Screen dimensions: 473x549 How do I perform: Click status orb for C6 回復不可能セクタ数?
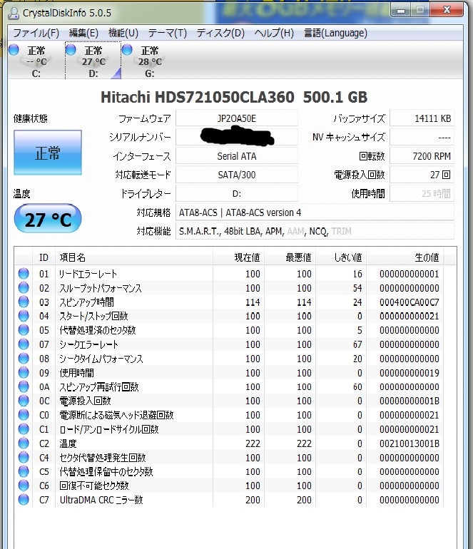click(24, 486)
